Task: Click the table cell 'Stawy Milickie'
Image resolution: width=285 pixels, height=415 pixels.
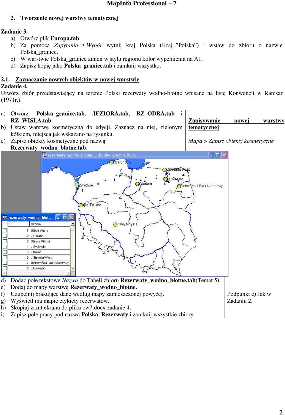Action: tap(50, 241)
